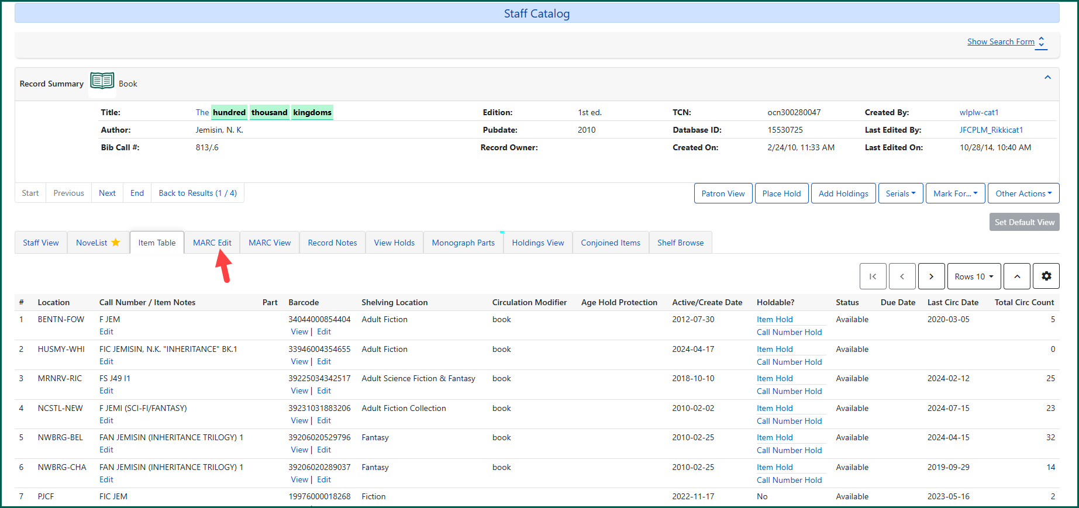Go to previous page of item grid

point(902,277)
